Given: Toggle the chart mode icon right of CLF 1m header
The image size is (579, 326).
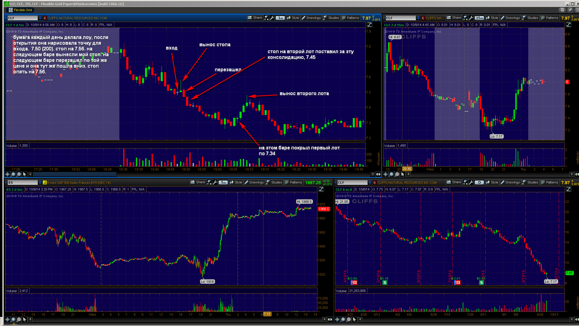Looking at the screenshot, I should pyautogui.click(x=369, y=25).
